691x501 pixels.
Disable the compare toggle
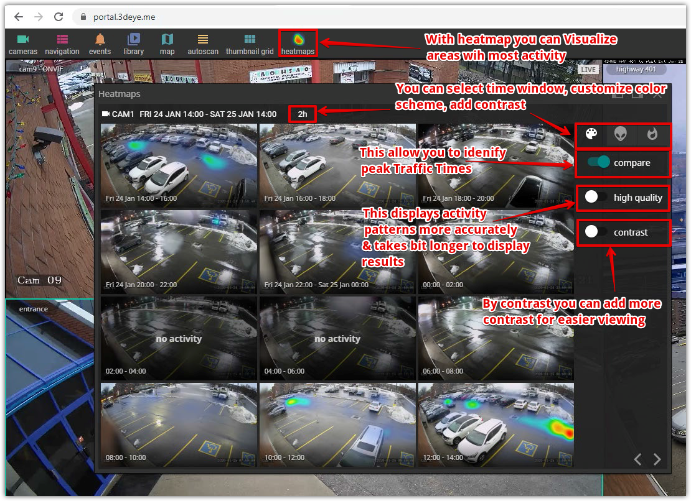pos(598,163)
